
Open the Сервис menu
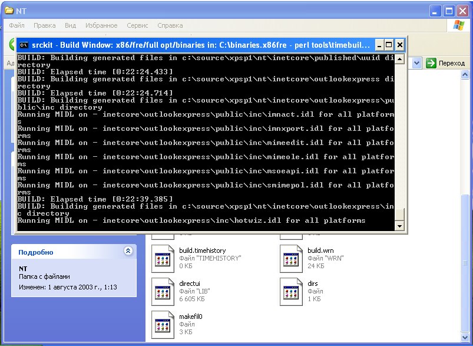pyautogui.click(x=137, y=25)
